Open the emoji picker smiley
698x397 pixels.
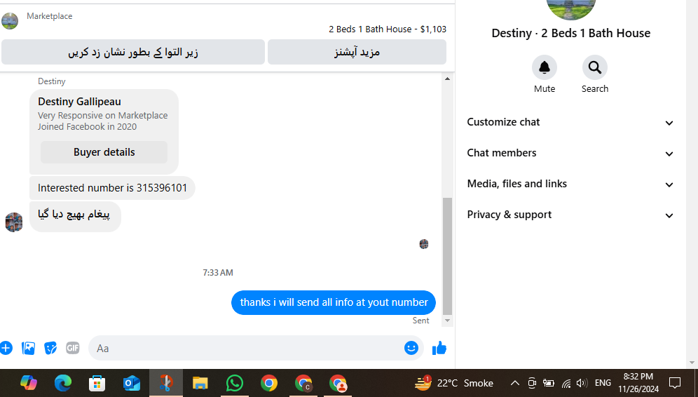coord(411,348)
